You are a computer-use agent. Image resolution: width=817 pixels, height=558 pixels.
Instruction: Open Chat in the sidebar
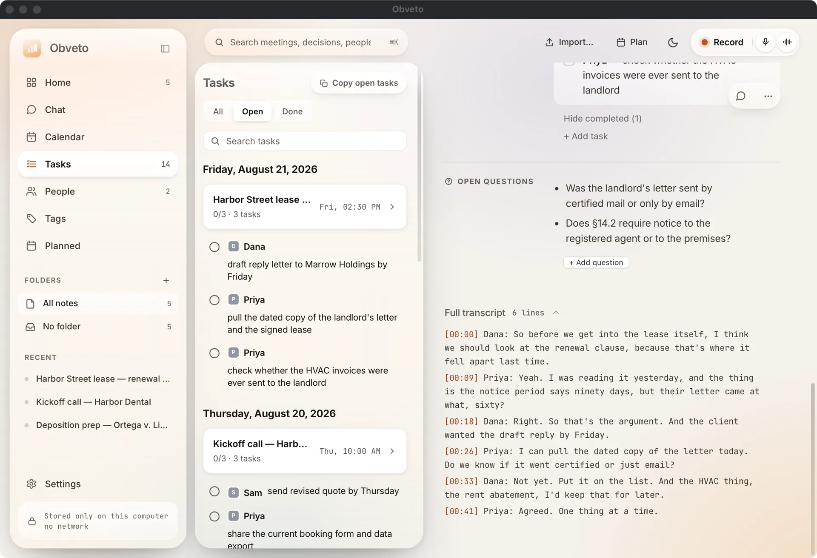[x=98, y=110]
